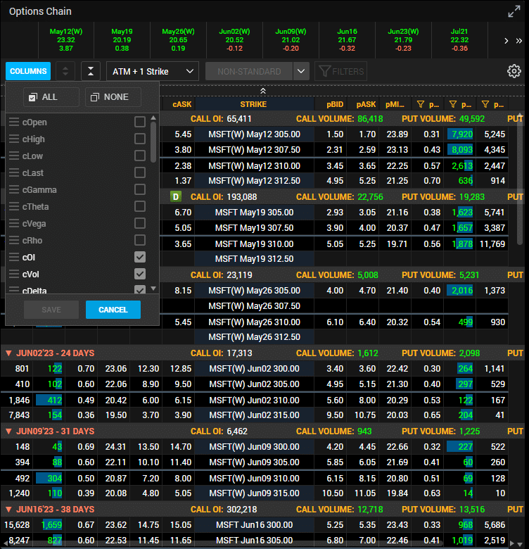Click the up/down sort arrows button
The width and height of the screenshot is (529, 549).
click(65, 71)
